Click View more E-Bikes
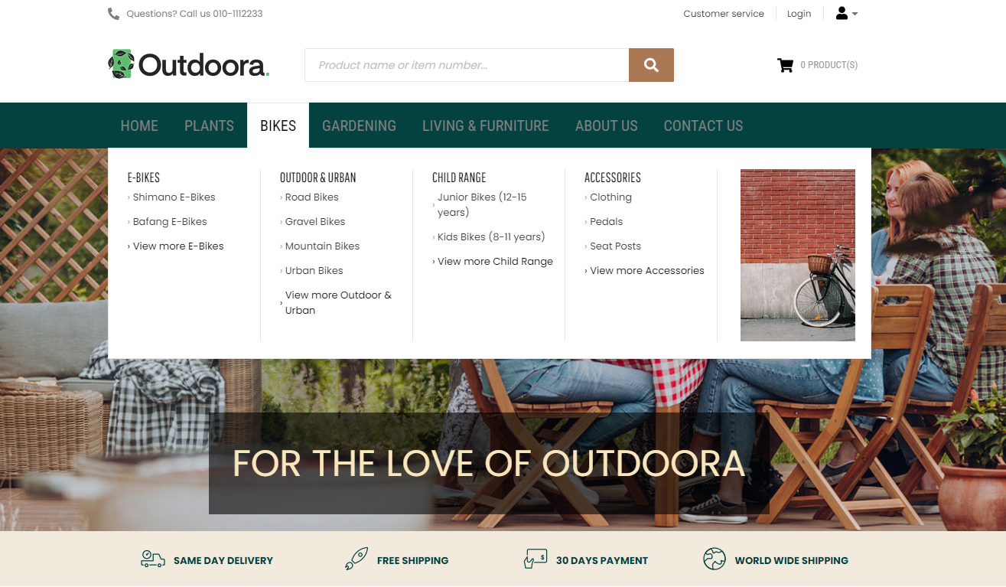The height and width of the screenshot is (587, 1006). point(178,246)
